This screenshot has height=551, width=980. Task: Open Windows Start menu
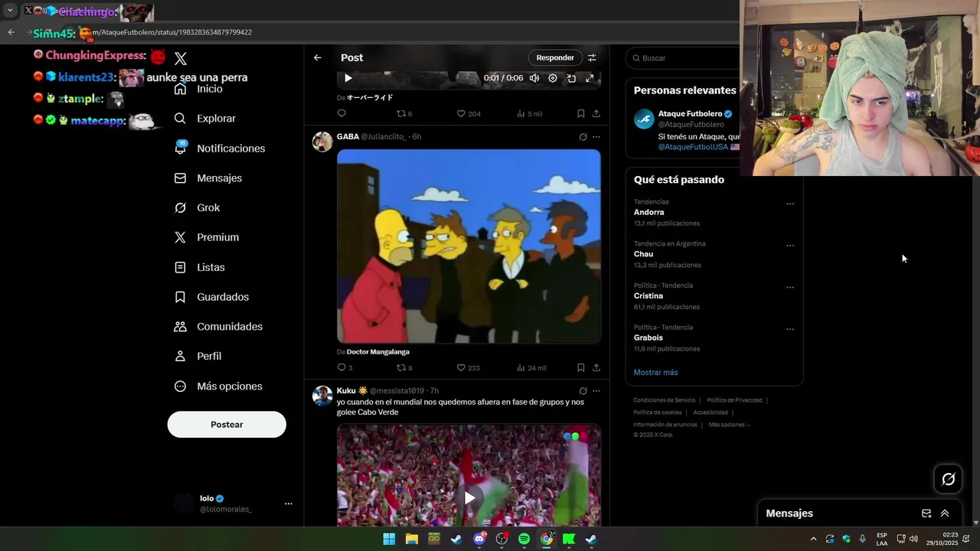pyautogui.click(x=389, y=539)
